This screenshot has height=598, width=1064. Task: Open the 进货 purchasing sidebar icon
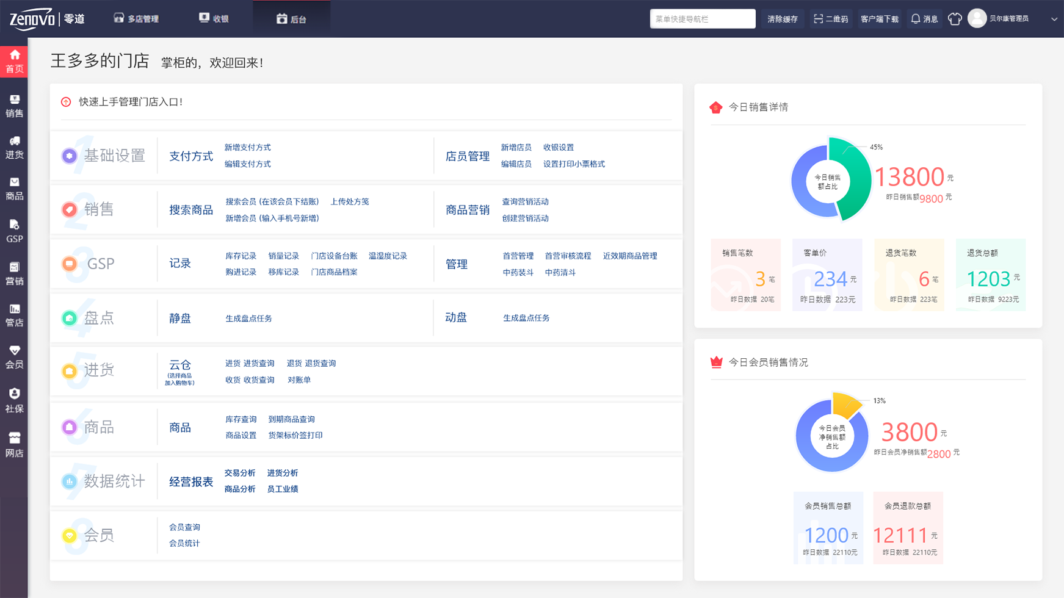[14, 148]
